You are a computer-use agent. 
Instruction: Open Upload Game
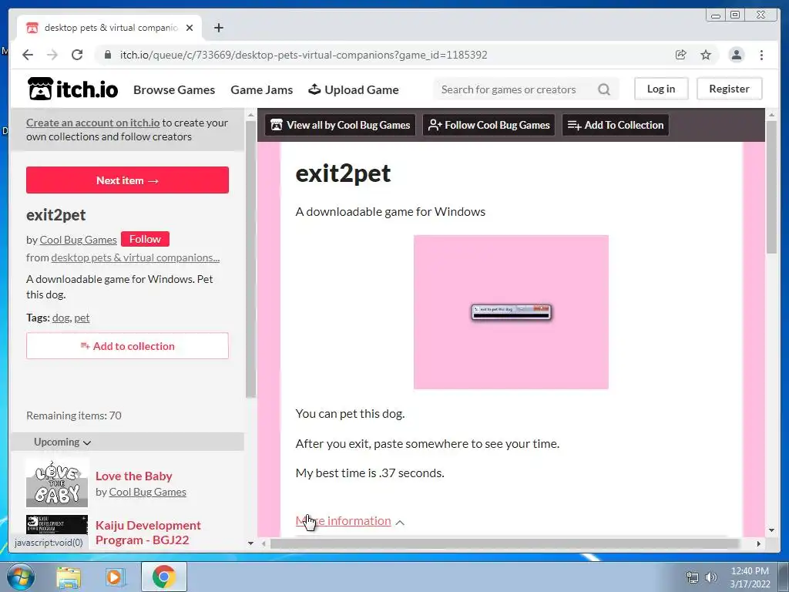coord(354,90)
